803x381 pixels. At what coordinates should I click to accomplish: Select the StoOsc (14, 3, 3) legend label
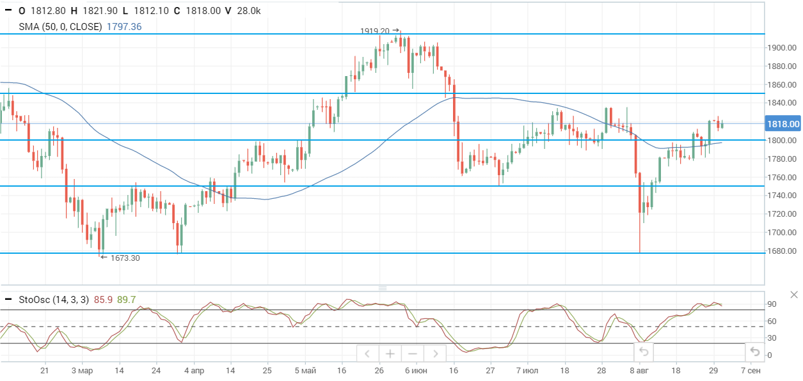tap(54, 299)
